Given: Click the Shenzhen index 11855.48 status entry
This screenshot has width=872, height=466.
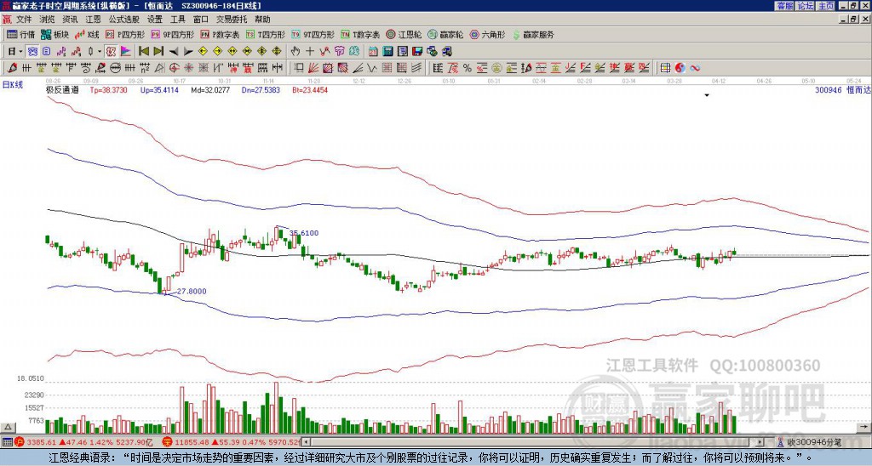Looking at the screenshot, I should (231, 442).
